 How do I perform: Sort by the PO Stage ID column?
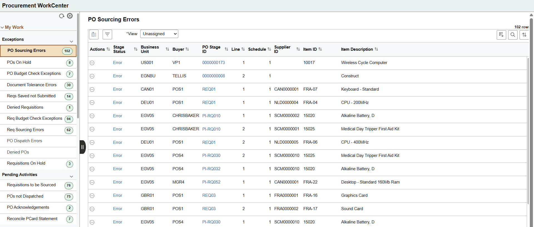[226, 49]
